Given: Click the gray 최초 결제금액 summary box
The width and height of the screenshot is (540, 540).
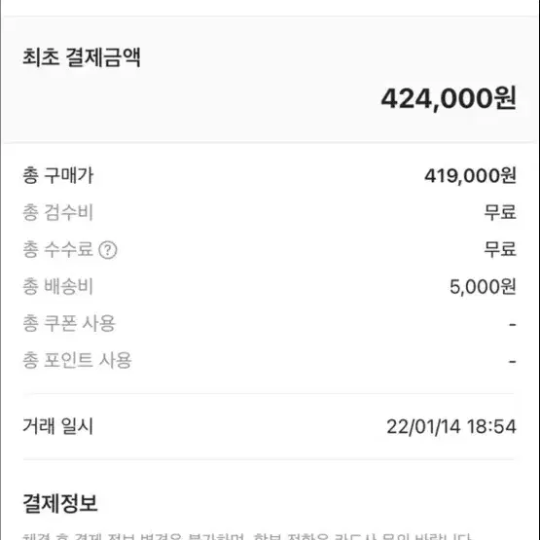Looking at the screenshot, I should point(270,79).
